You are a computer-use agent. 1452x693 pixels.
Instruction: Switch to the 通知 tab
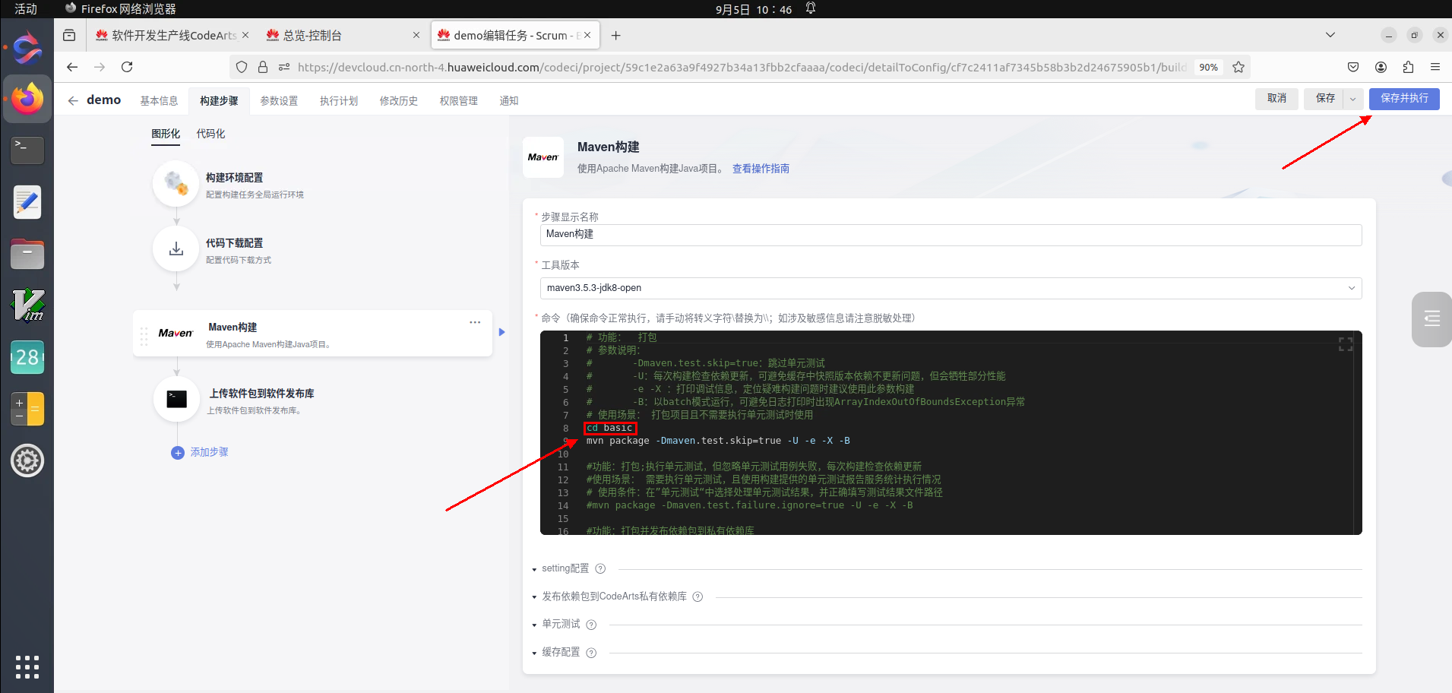tap(509, 100)
